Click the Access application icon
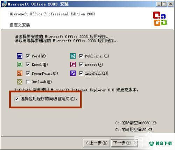Viewport: 175px width, 150px height. point(73,64)
